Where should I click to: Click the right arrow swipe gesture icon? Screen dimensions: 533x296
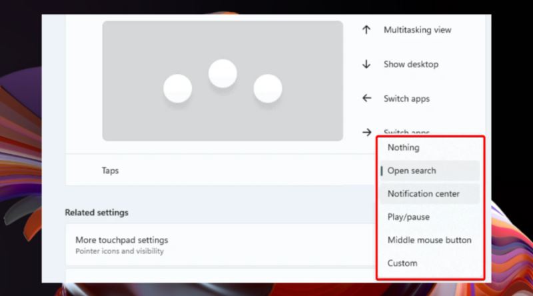click(366, 132)
